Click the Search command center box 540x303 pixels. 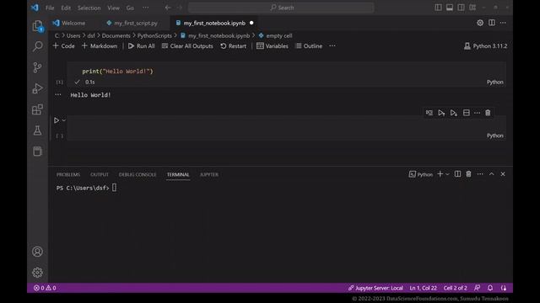pos(281,8)
